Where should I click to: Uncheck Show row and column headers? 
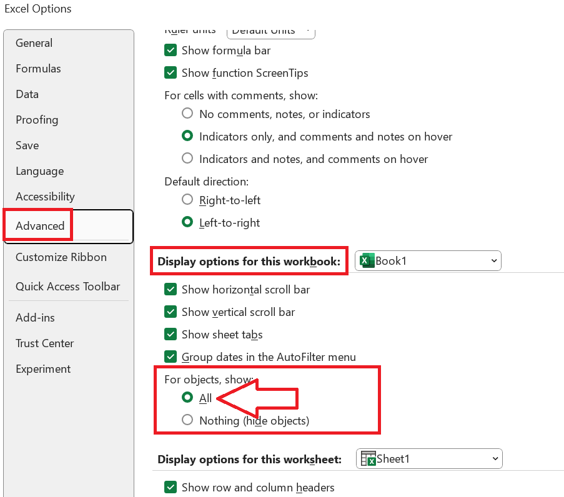point(171,488)
